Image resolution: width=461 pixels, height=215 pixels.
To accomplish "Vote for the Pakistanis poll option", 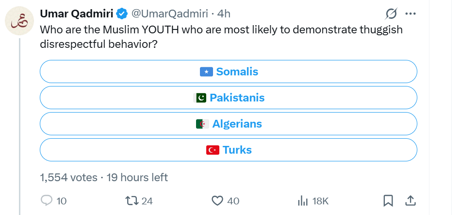I will tap(229, 98).
